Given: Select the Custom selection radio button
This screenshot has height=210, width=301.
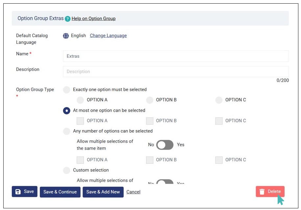Looking at the screenshot, I should coord(67,170).
